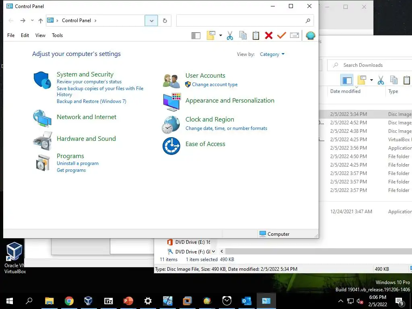Open the User Accounts people icon
Screen dimensions: 412x309
(171, 80)
